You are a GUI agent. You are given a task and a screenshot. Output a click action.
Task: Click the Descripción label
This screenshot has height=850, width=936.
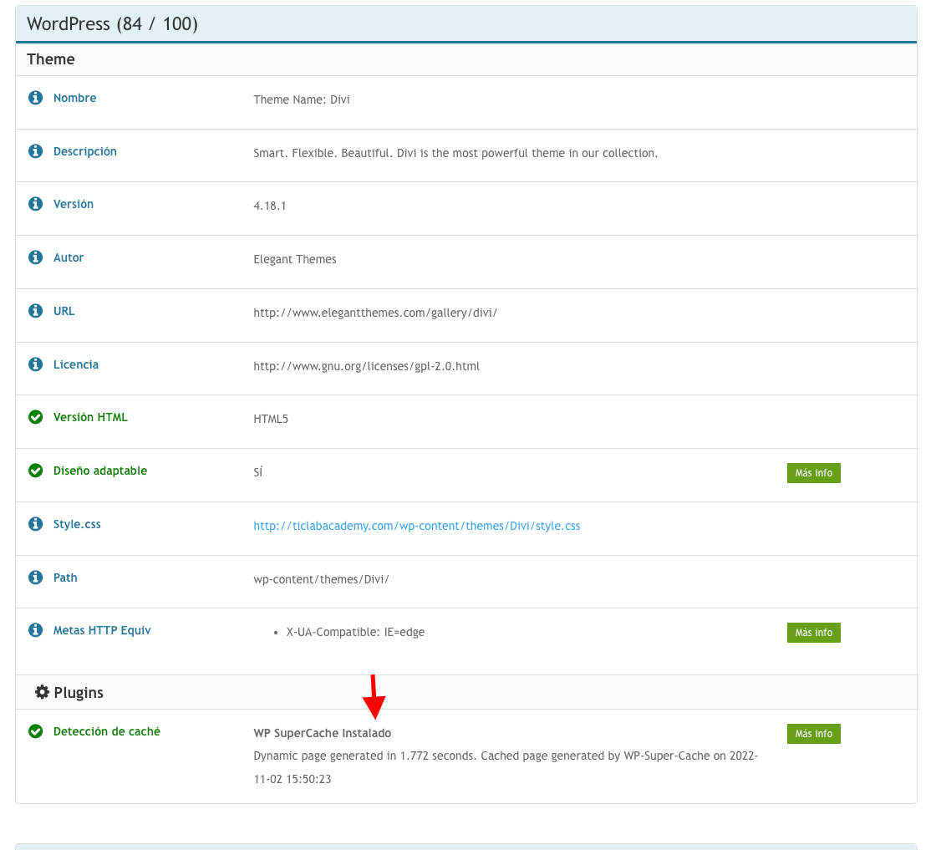click(84, 151)
